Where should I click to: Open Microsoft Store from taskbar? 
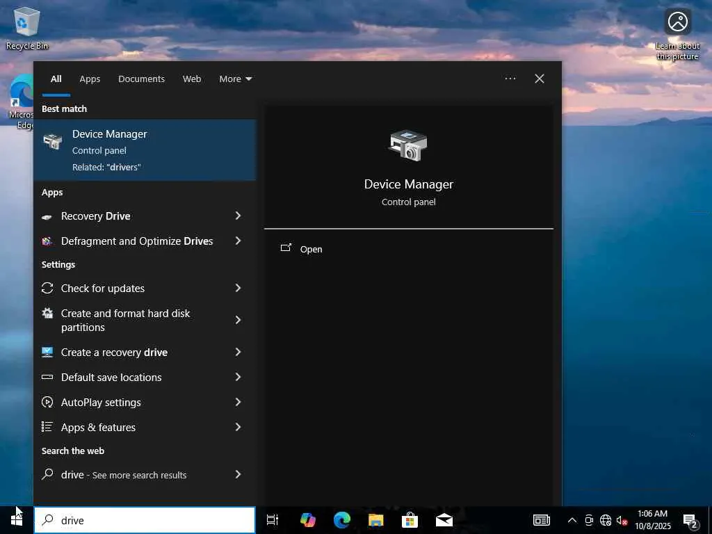pyautogui.click(x=410, y=520)
